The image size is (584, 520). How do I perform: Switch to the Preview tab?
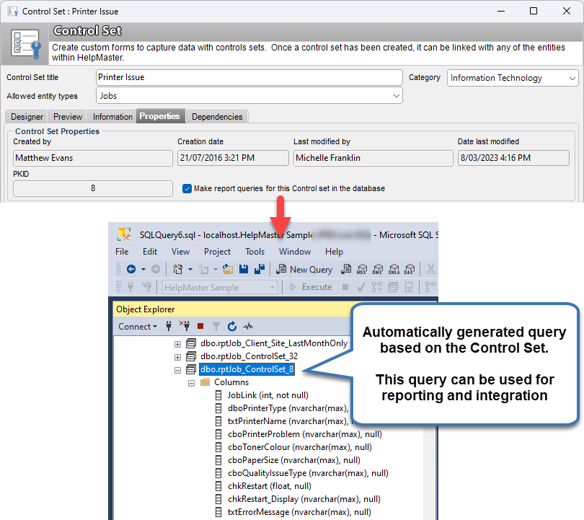68,117
